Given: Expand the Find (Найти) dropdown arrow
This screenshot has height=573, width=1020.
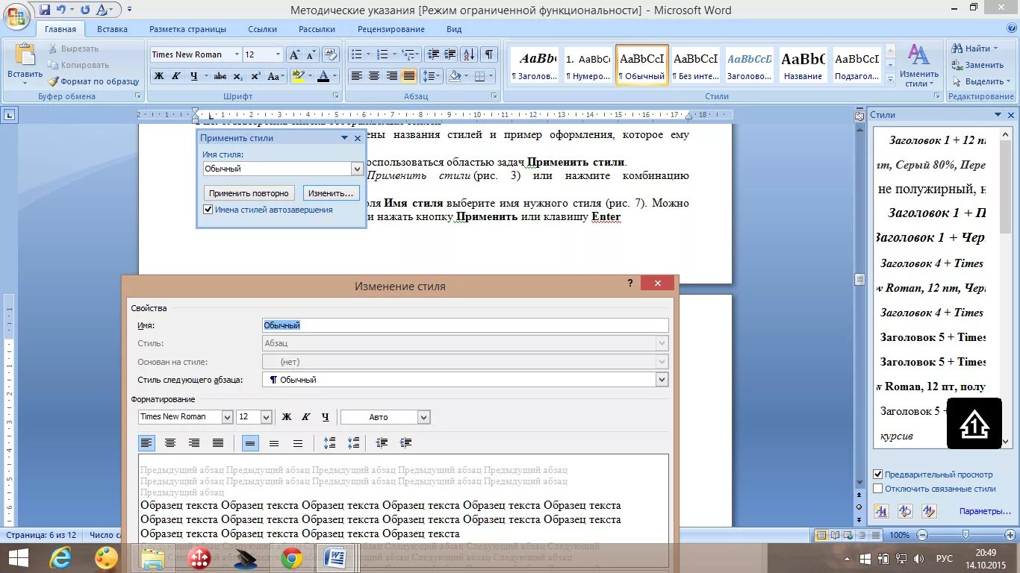Looking at the screenshot, I should coord(995,48).
